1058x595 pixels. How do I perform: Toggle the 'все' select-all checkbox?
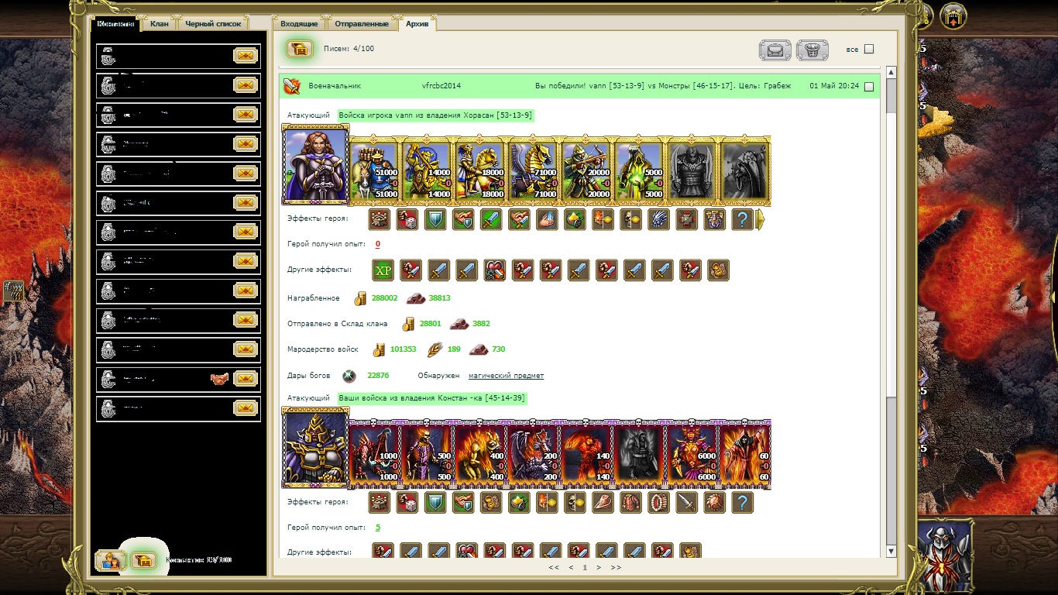point(868,50)
